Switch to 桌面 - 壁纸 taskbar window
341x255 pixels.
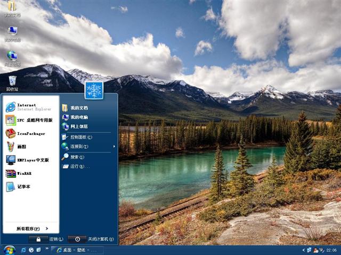pos(78,250)
